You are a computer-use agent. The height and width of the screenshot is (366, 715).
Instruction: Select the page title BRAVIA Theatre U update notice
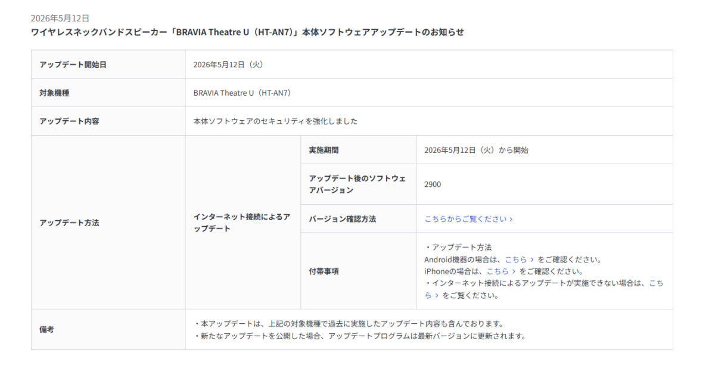pyautogui.click(x=247, y=32)
